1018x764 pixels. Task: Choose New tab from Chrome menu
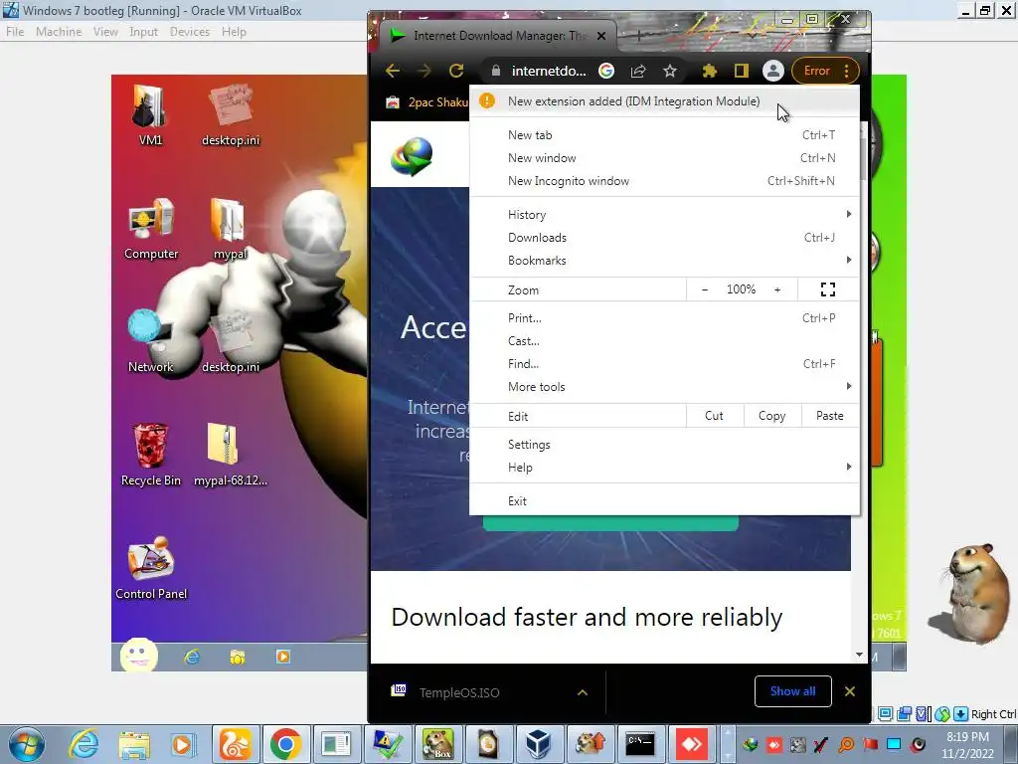point(664,135)
